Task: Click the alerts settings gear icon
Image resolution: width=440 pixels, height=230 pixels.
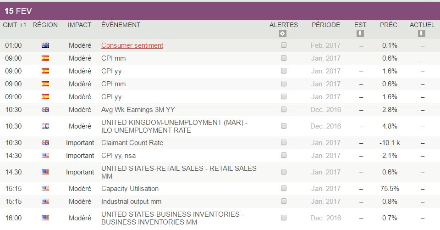Action: coord(282,34)
